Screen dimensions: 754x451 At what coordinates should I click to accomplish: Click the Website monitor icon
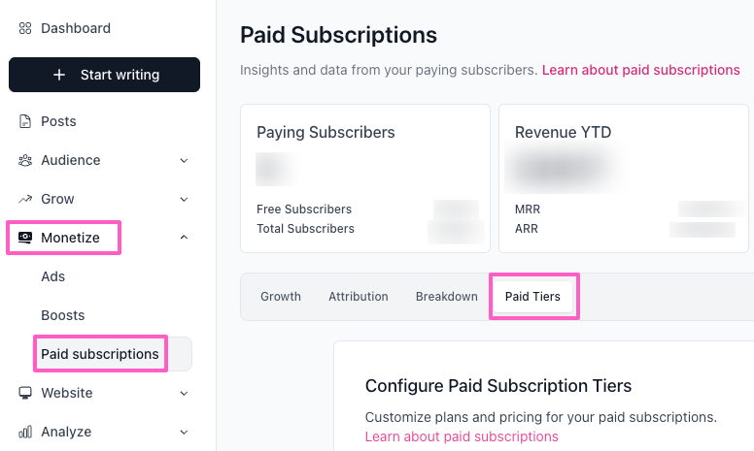click(25, 393)
